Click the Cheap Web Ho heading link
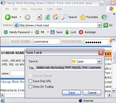Image resolution: width=116 pixels, height=103 pixels. click(x=13, y=82)
